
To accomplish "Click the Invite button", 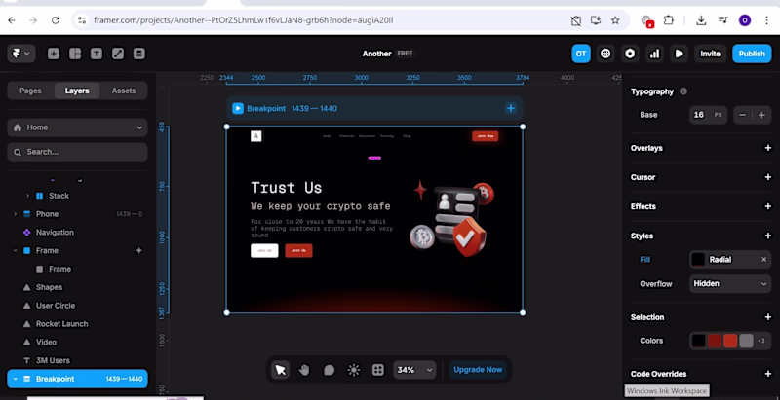I will coord(711,54).
